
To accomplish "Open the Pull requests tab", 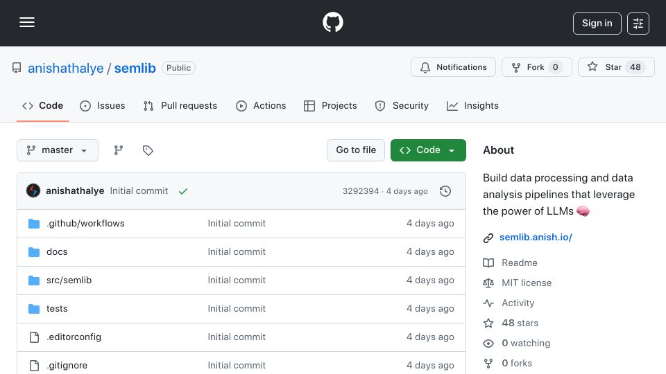I will click(x=180, y=105).
